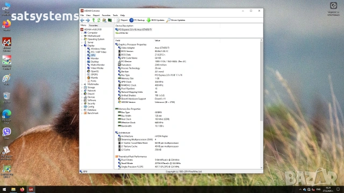Expand the Server tree node

point(82,42)
